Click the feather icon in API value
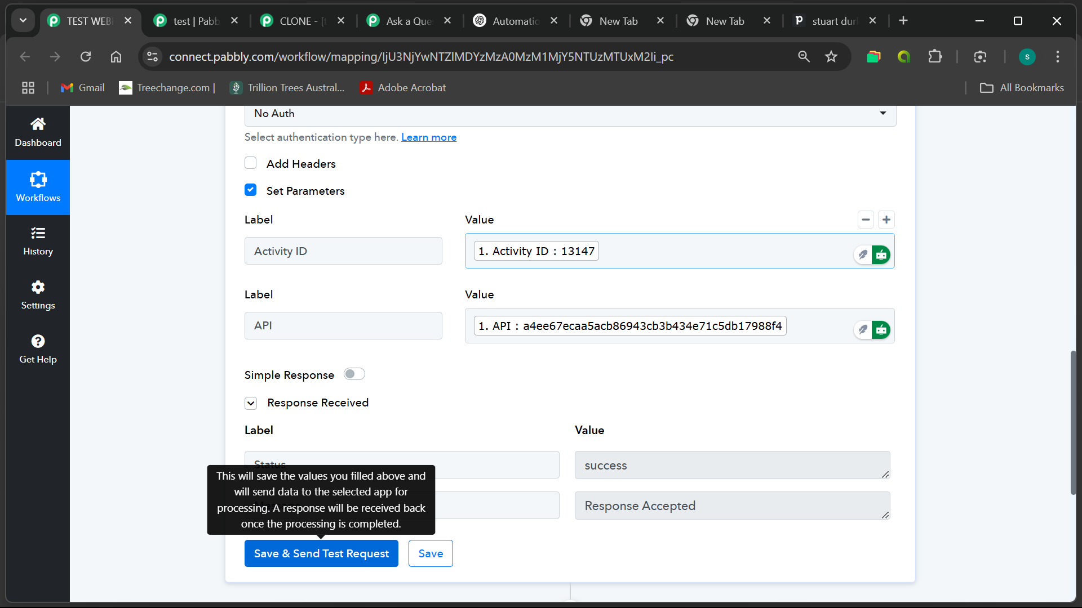Image resolution: width=1082 pixels, height=608 pixels. click(862, 329)
